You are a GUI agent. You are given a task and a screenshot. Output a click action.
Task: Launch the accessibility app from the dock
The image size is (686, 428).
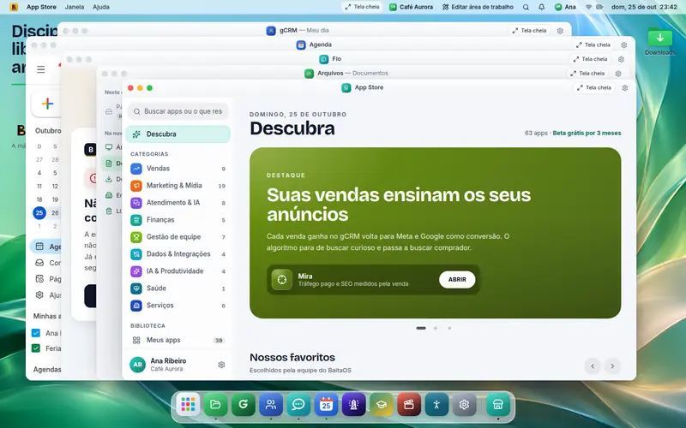click(x=436, y=404)
